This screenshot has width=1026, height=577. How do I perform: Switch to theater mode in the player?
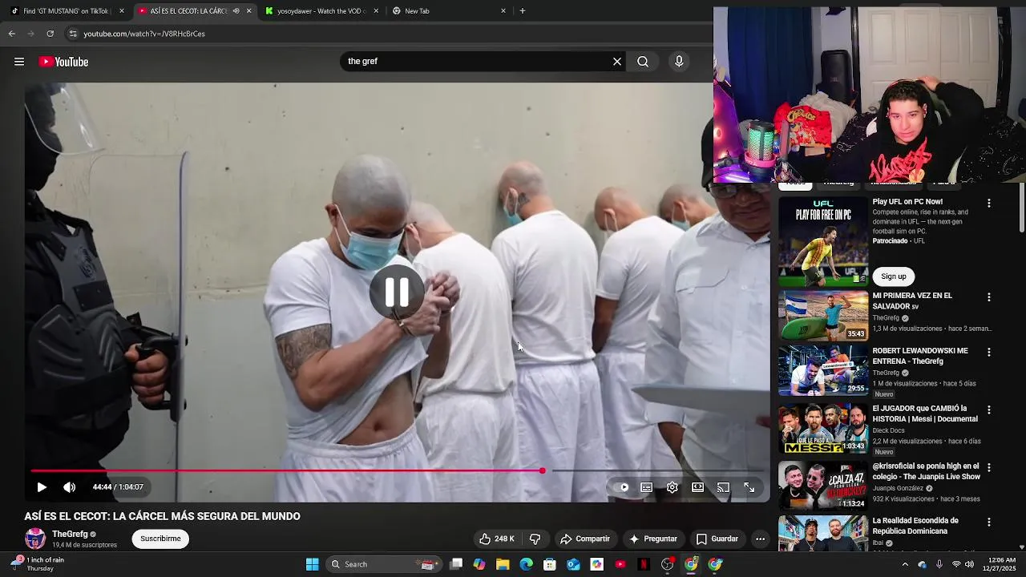(698, 487)
